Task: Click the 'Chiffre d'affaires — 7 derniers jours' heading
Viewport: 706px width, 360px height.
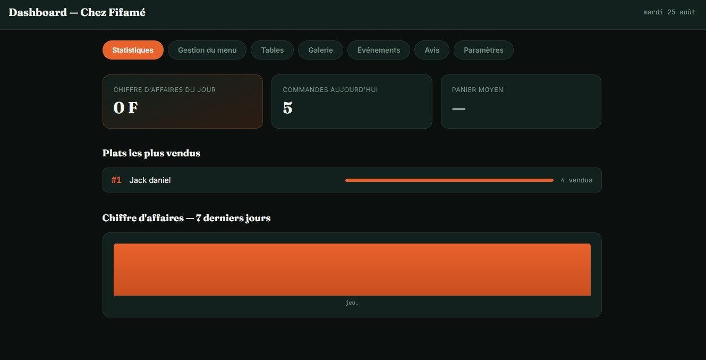Action: click(186, 218)
